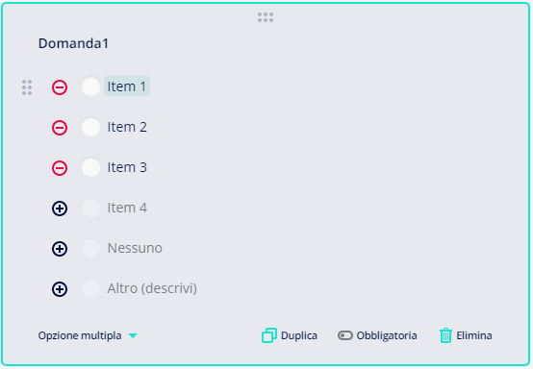
Task: Click the Item 2 label text
Action: pyautogui.click(x=127, y=127)
